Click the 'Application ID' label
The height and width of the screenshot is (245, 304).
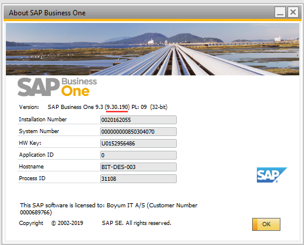click(37, 155)
